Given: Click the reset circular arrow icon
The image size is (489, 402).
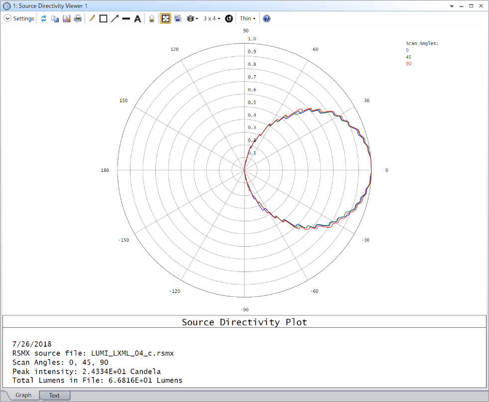Looking at the screenshot, I should (x=229, y=19).
